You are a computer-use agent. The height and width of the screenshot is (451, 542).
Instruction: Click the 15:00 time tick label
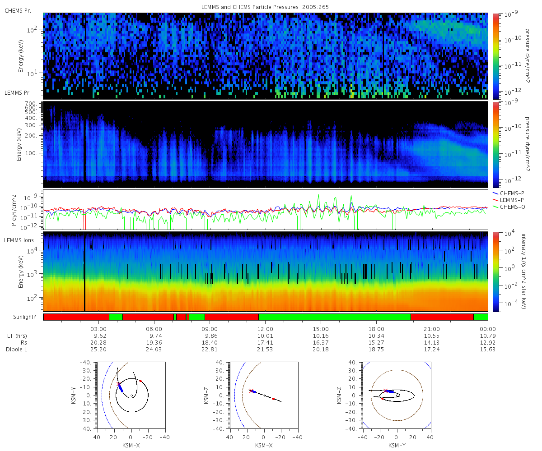pos(321,330)
